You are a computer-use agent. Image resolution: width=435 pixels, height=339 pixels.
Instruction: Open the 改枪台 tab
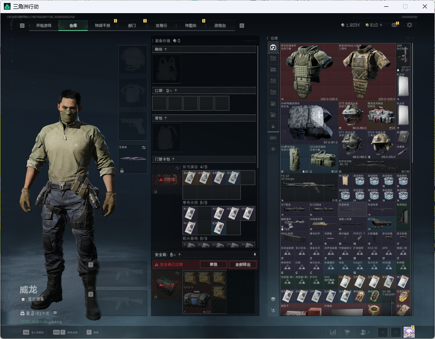click(x=220, y=25)
